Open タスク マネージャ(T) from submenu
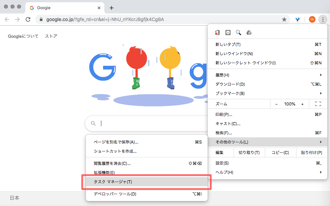 pos(147,182)
